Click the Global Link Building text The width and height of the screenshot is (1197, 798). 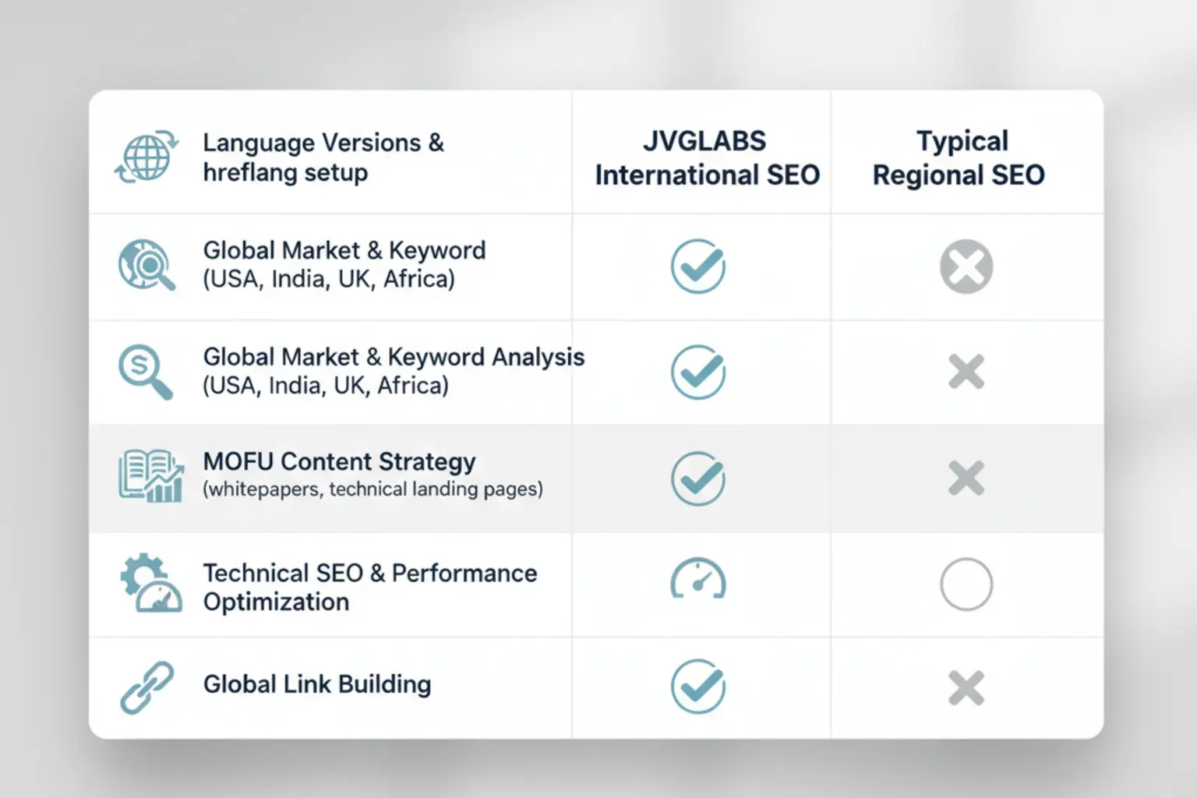click(x=317, y=684)
